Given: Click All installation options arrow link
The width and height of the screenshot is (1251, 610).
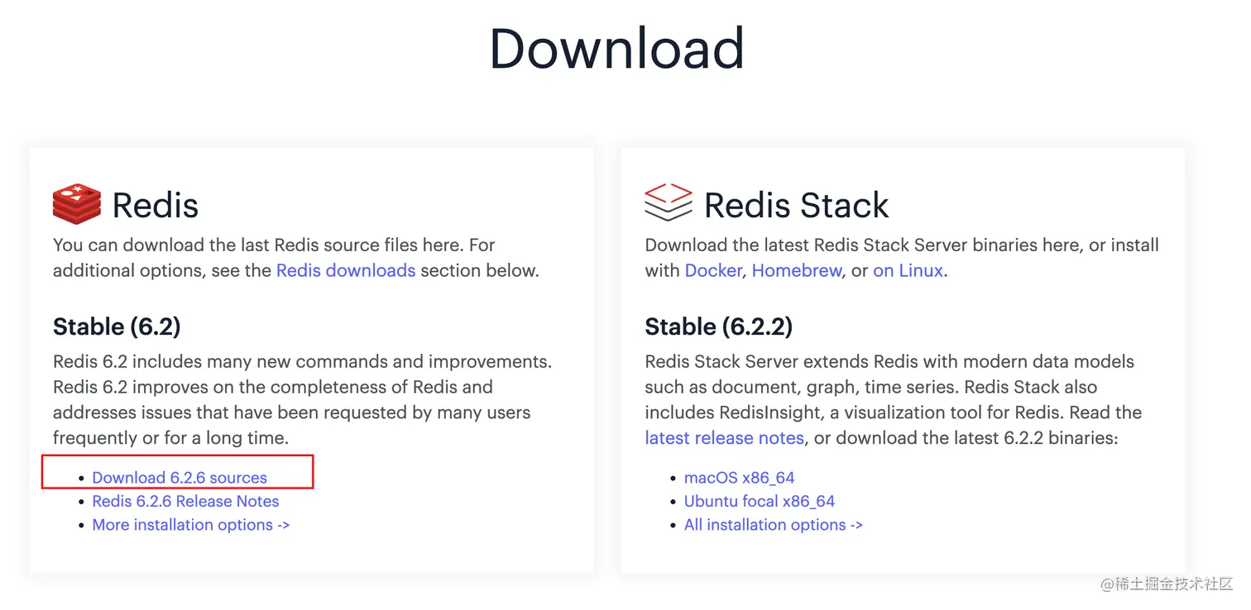Looking at the screenshot, I should (773, 525).
